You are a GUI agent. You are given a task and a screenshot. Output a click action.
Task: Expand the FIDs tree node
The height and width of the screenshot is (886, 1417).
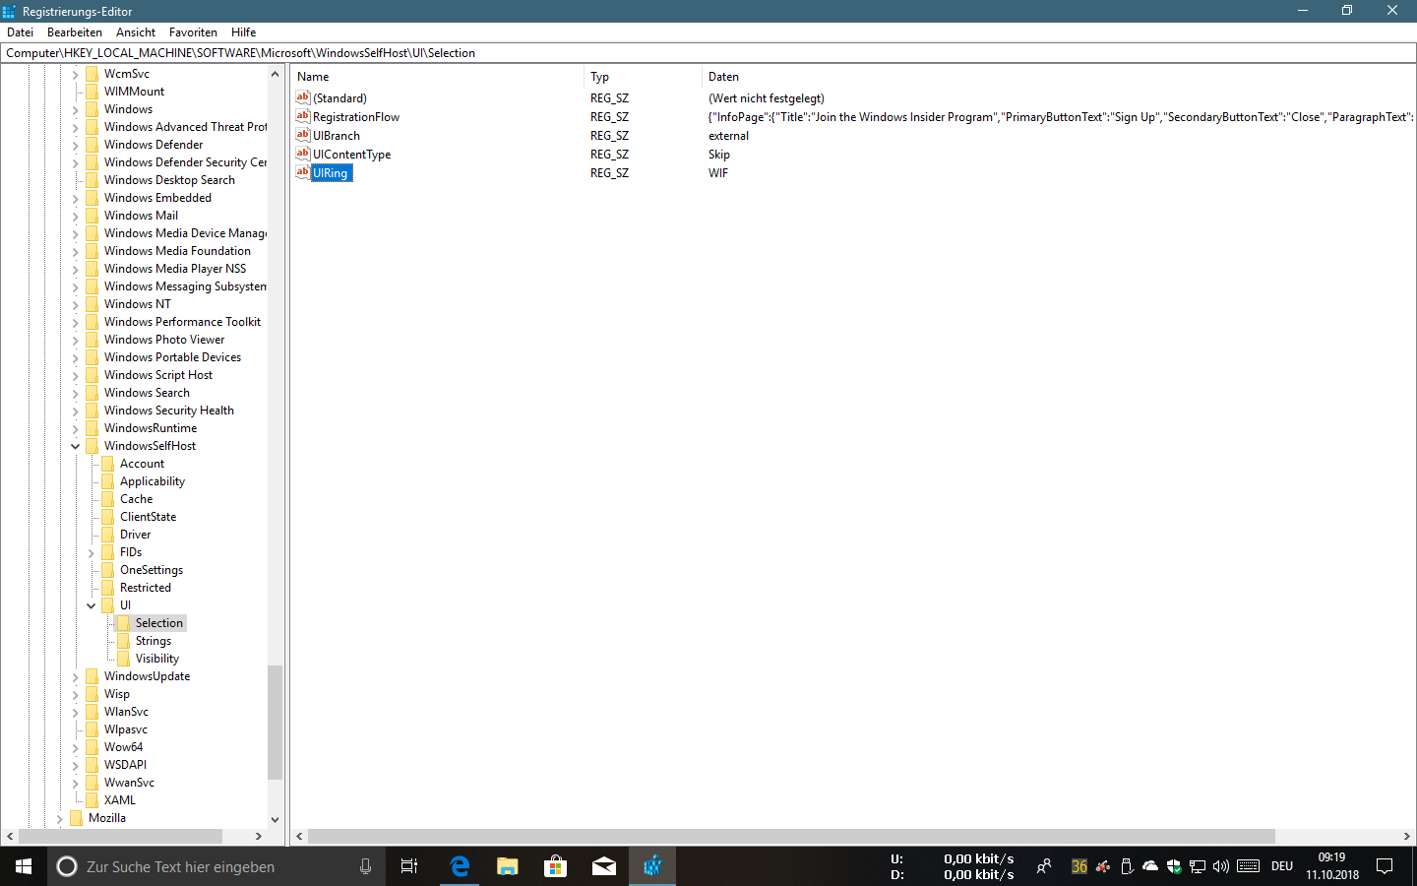pyautogui.click(x=91, y=552)
